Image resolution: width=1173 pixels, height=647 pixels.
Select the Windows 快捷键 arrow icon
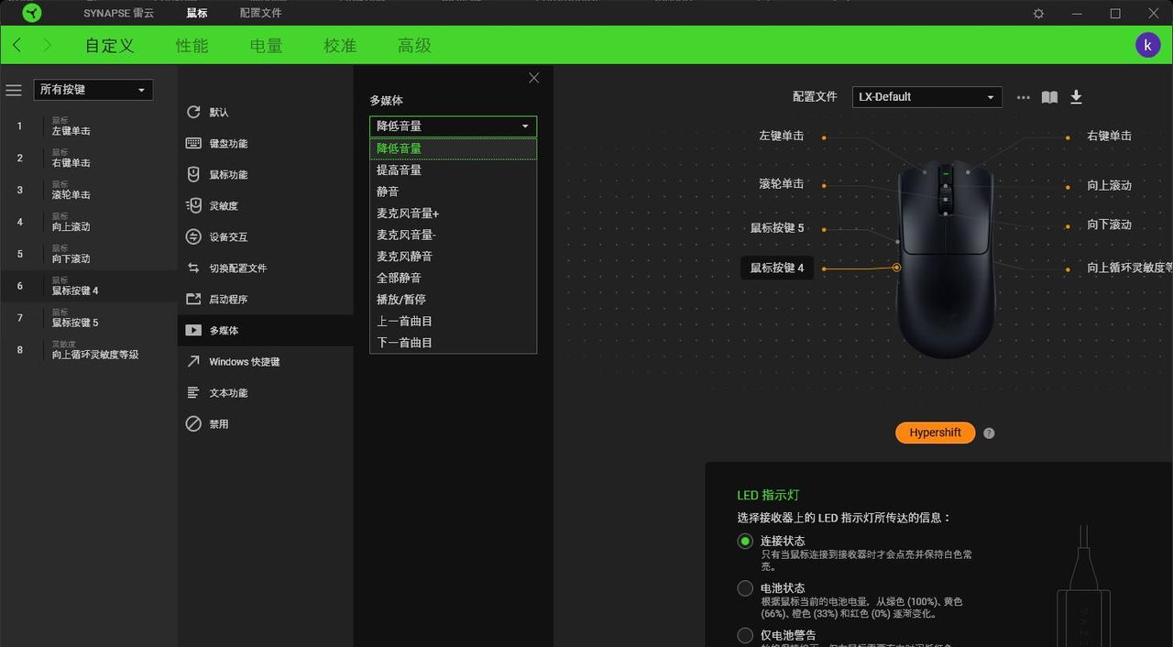(x=193, y=361)
